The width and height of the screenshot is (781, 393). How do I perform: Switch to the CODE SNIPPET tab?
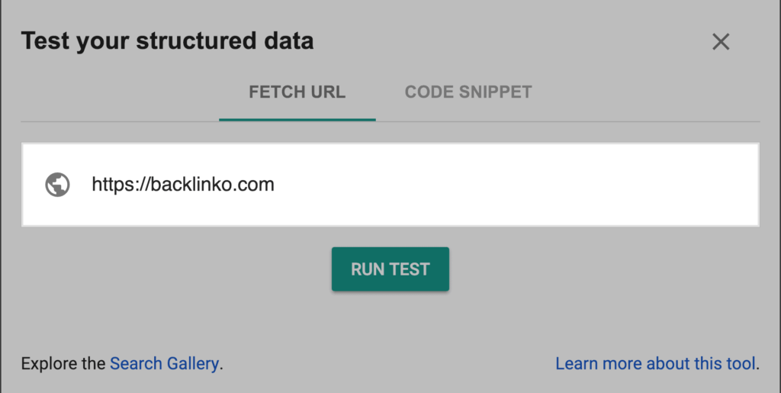tap(468, 92)
